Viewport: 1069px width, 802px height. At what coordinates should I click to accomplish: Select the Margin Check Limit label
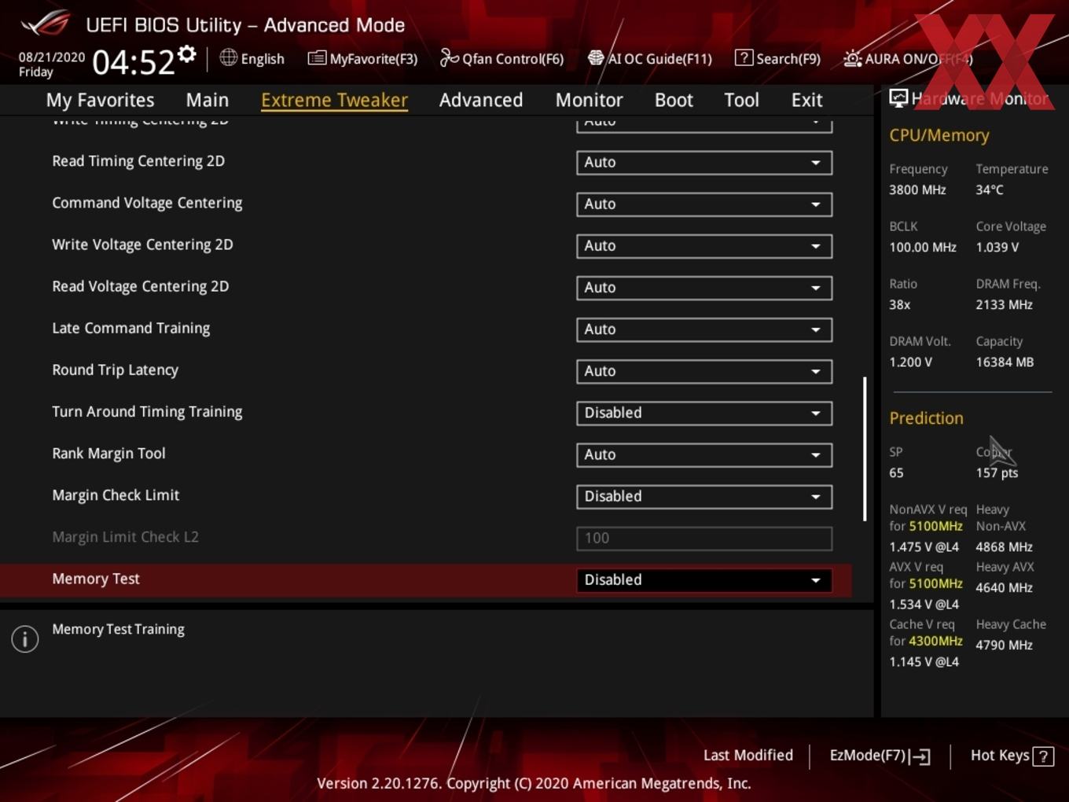[116, 495]
